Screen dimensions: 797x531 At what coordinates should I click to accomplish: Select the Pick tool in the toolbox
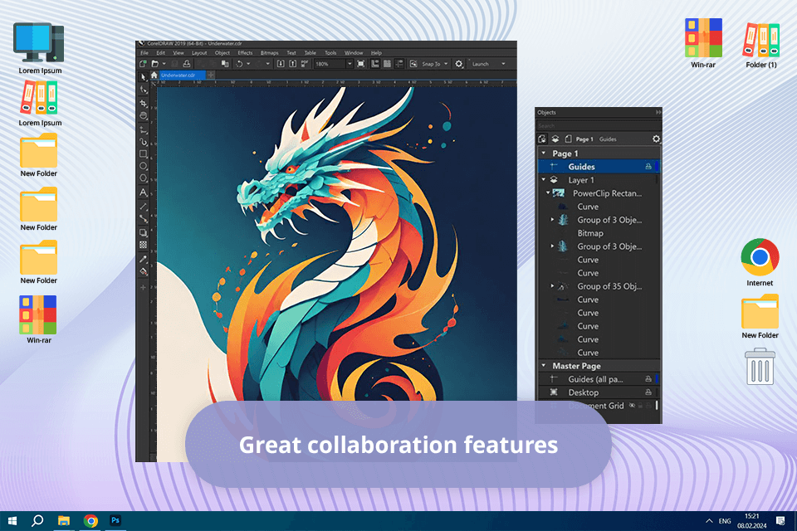(x=144, y=76)
